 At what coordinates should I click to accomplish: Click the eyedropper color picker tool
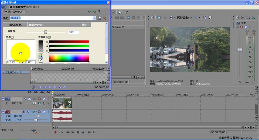coord(41,60)
